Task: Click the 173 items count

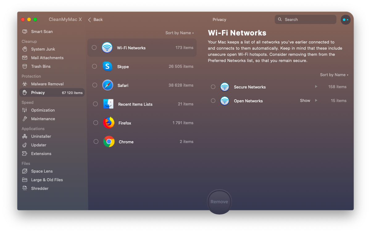Action: coord(185,47)
